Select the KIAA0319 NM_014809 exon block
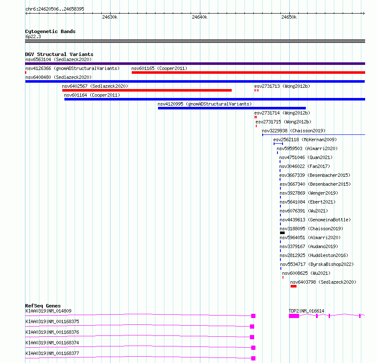The image size is (377, 363). tap(253, 316)
